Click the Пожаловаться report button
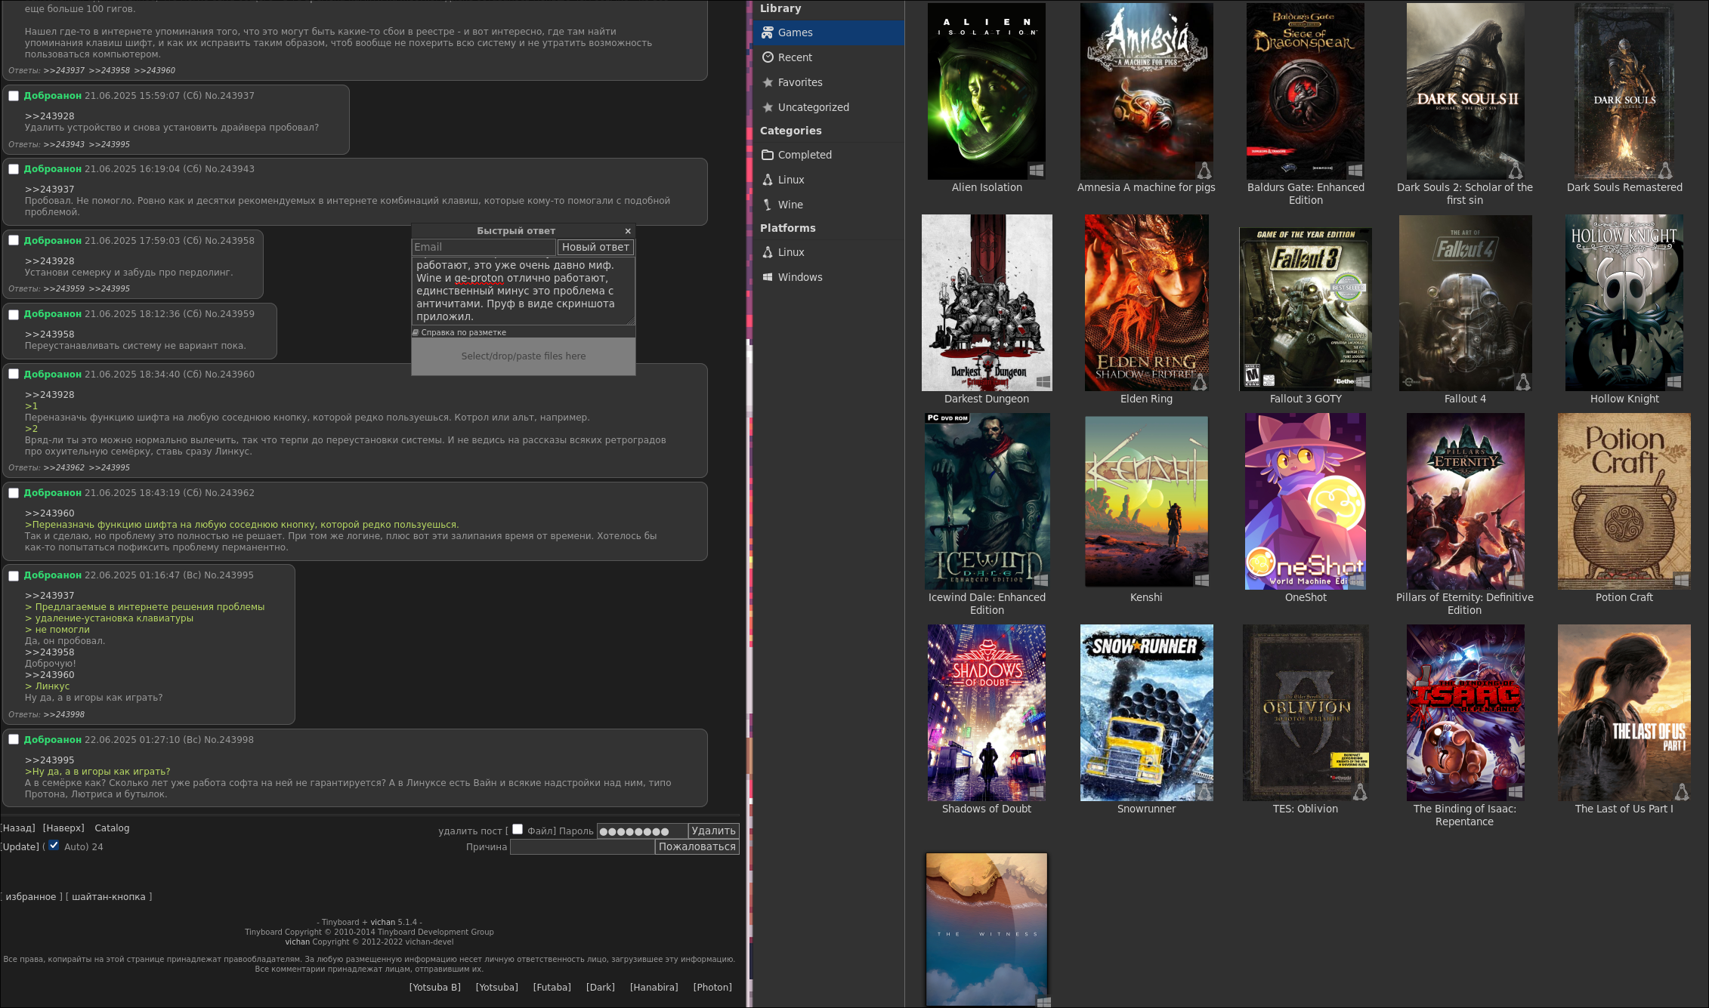This screenshot has width=1709, height=1008. [x=697, y=847]
